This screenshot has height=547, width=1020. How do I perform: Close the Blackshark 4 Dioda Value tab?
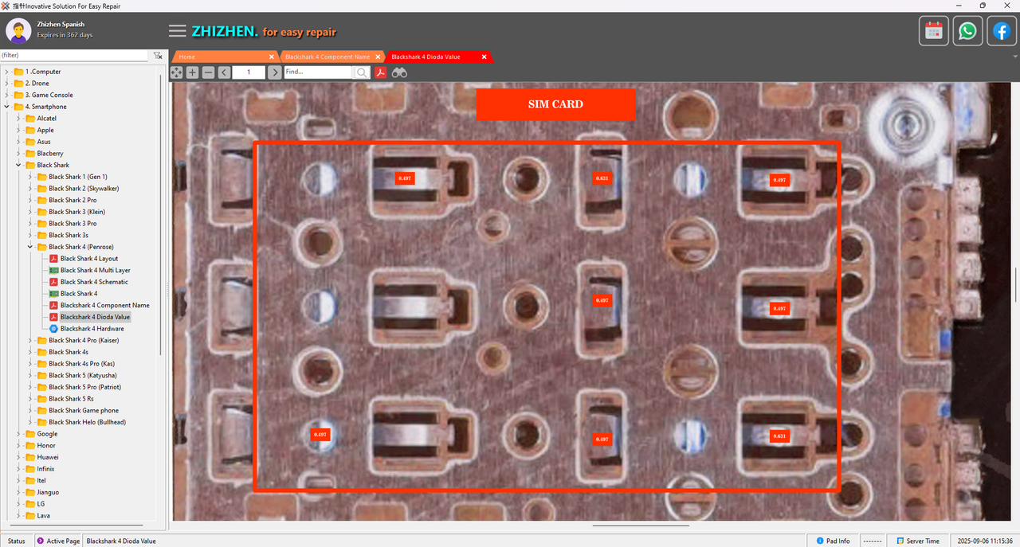(x=484, y=57)
